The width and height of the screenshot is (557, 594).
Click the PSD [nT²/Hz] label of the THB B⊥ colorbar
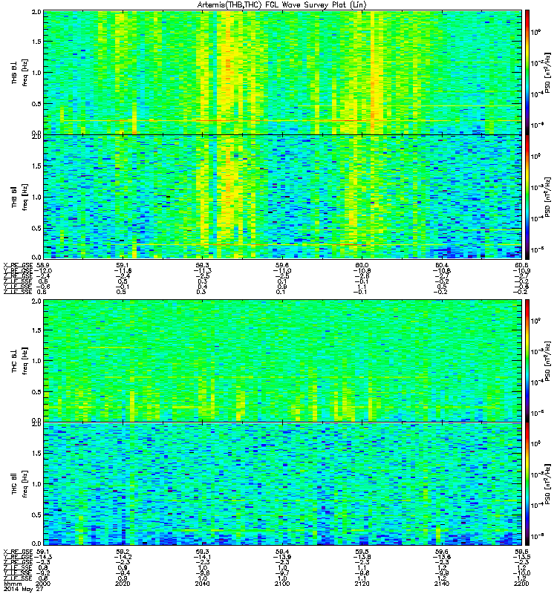547,73
